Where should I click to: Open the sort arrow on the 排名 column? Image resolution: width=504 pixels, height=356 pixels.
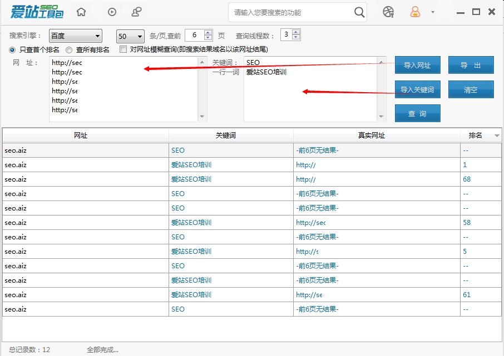[x=497, y=135]
